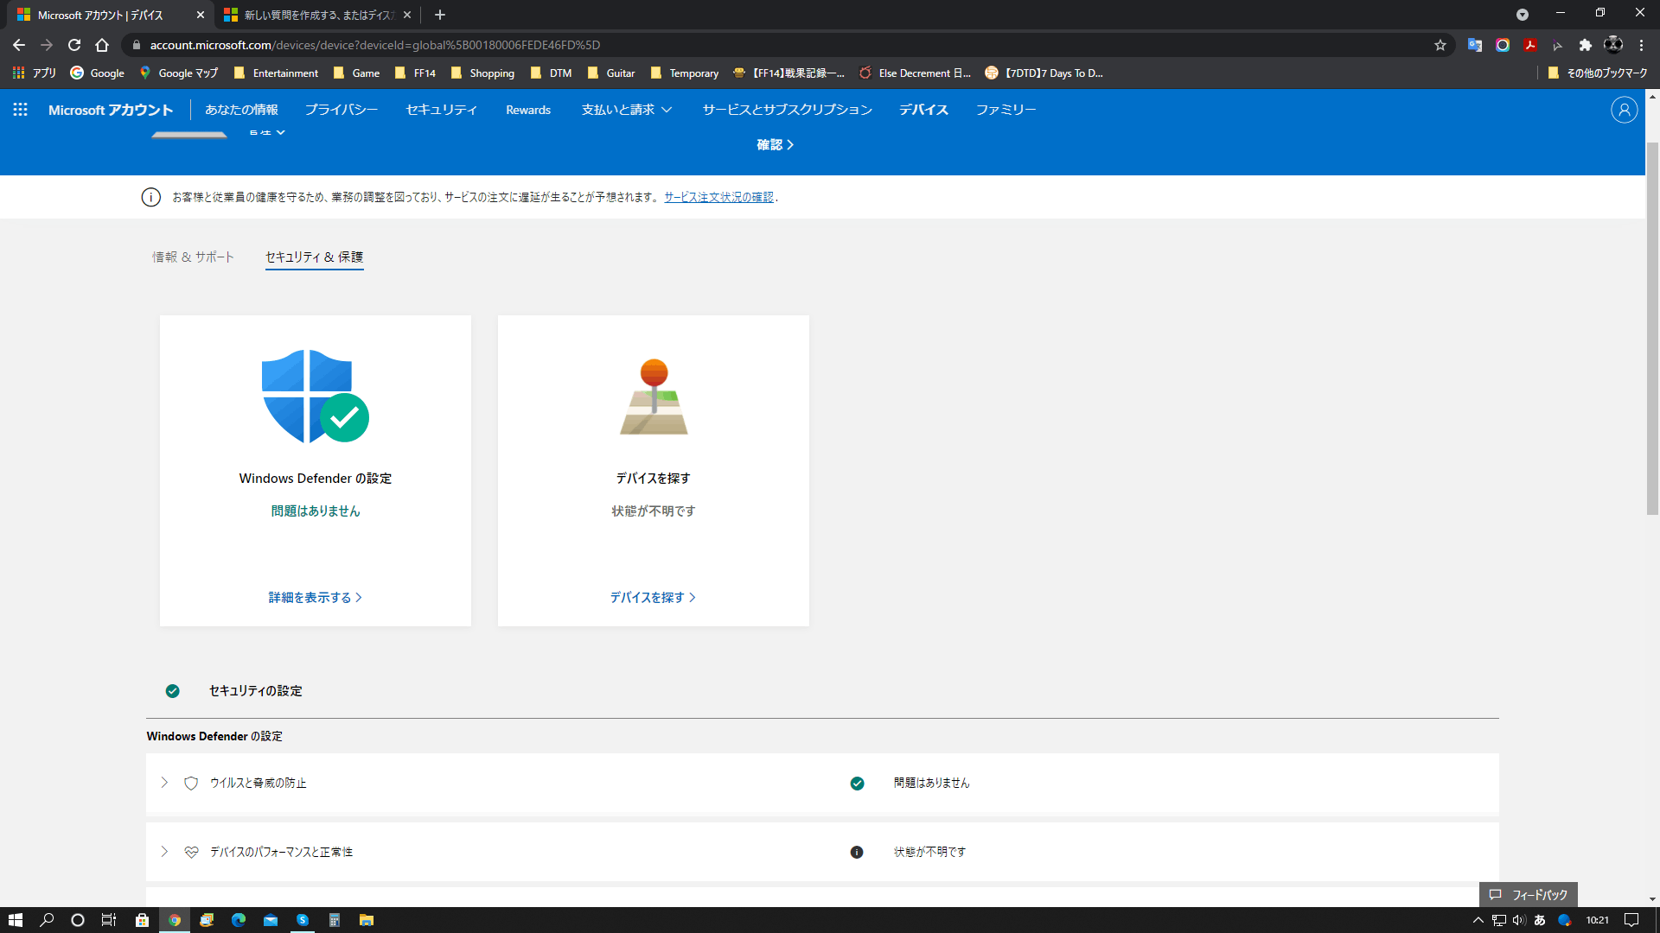Open the Rewards nav item
The image size is (1660, 933).
[528, 110]
